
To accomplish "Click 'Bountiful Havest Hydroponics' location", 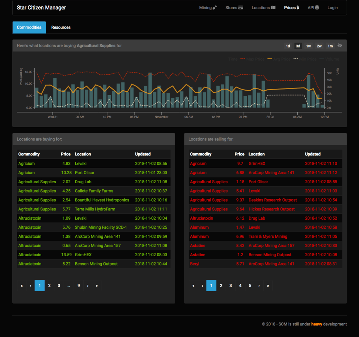I will coord(102,200).
